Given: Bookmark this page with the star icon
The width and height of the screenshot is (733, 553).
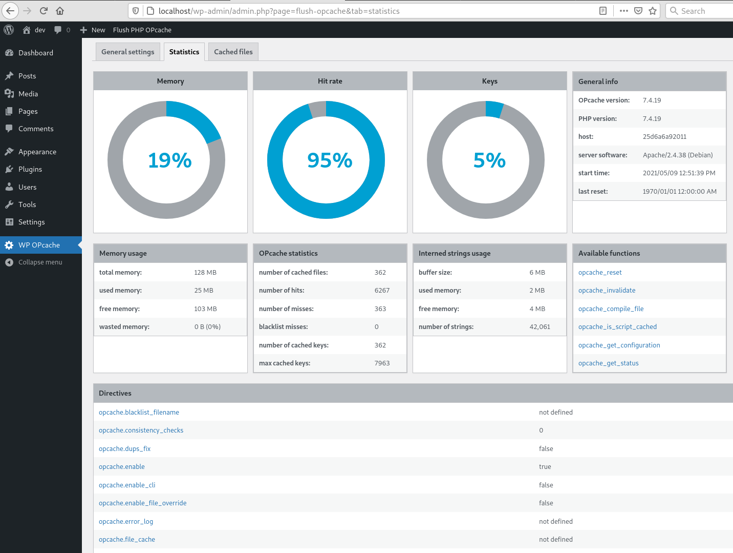Looking at the screenshot, I should 653,11.
